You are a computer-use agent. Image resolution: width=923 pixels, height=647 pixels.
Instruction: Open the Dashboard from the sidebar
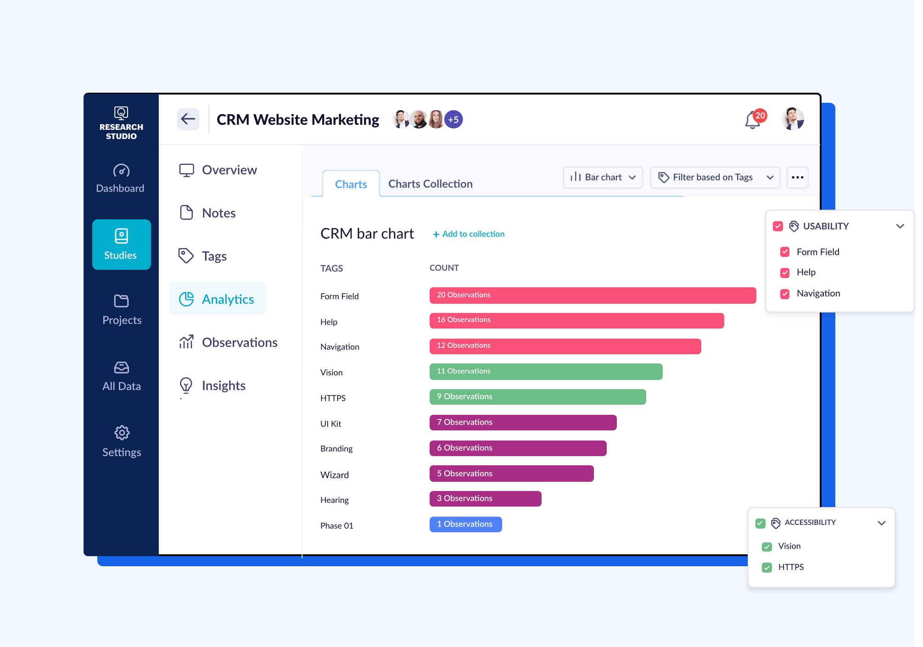[x=121, y=178]
